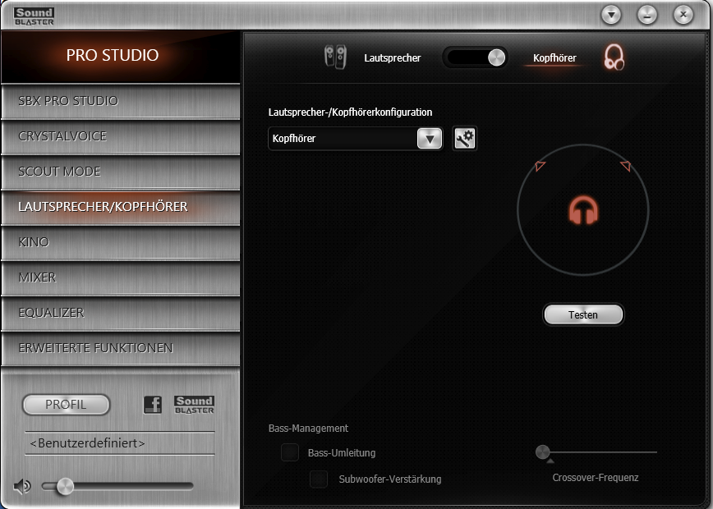
Task: Click the Crossover-Frequenz label
Action: (596, 478)
